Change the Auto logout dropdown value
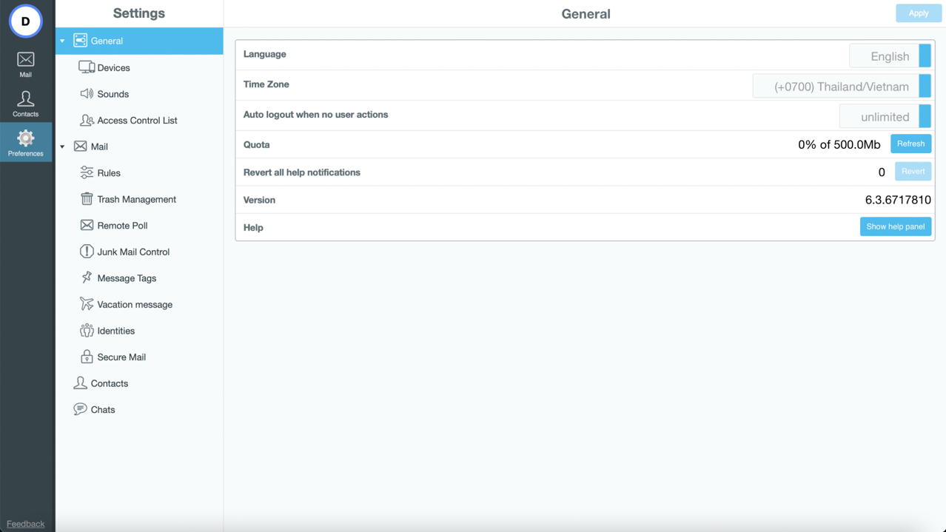The height and width of the screenshot is (532, 946). coord(885,117)
